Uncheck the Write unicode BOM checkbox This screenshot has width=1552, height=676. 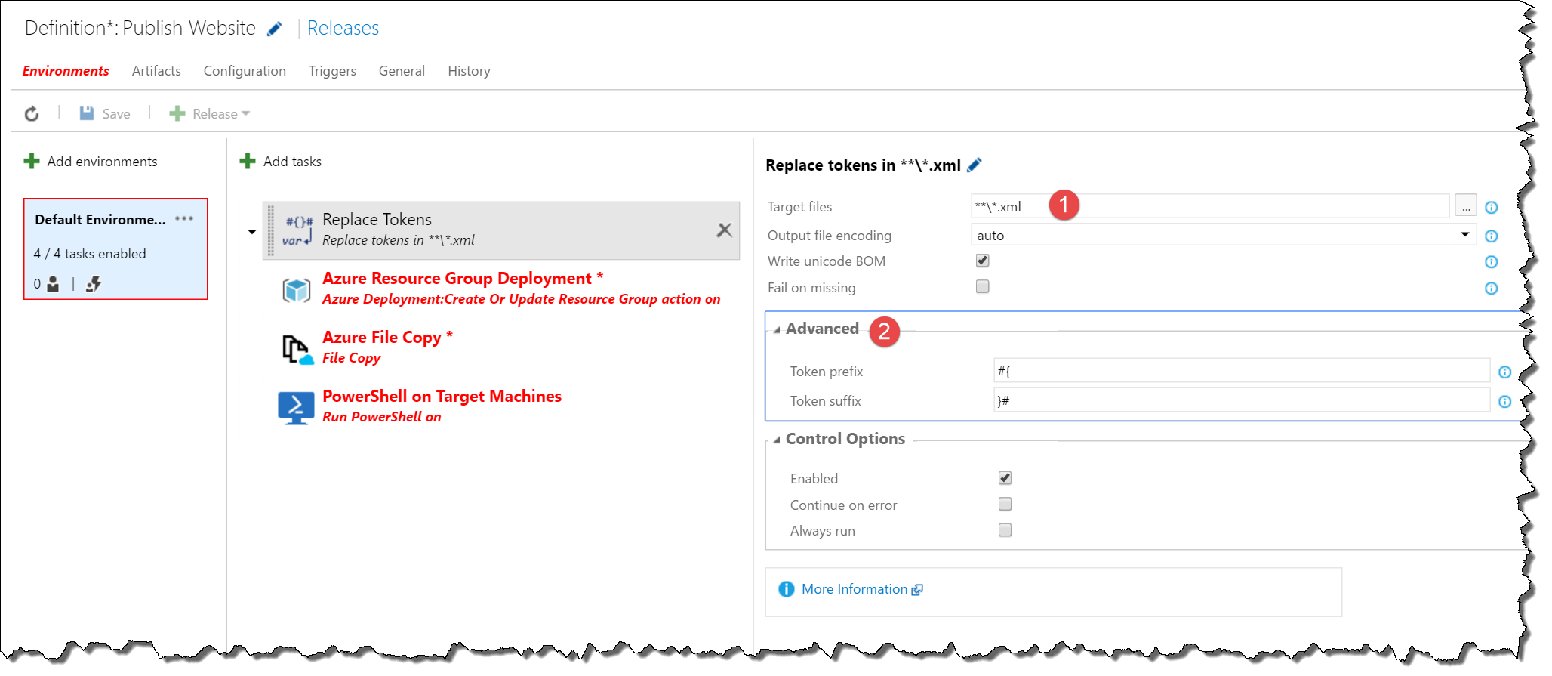coord(982,261)
